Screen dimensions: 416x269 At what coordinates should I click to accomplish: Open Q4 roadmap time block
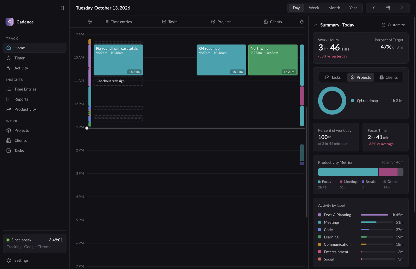(x=221, y=60)
